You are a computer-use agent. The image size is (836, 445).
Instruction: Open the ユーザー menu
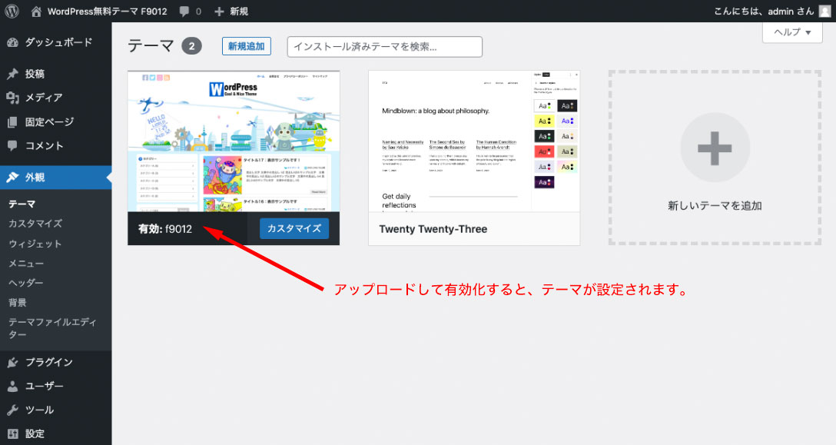click(44, 386)
